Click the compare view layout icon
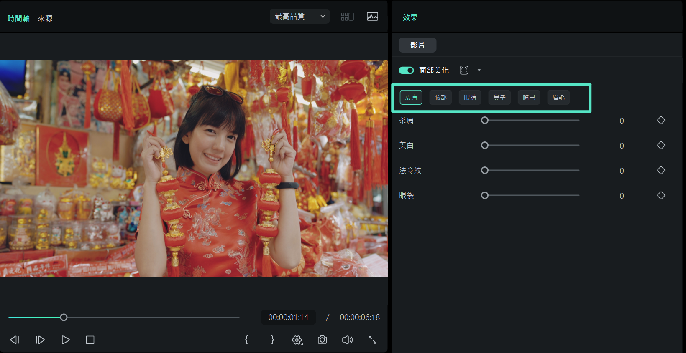 tap(347, 16)
